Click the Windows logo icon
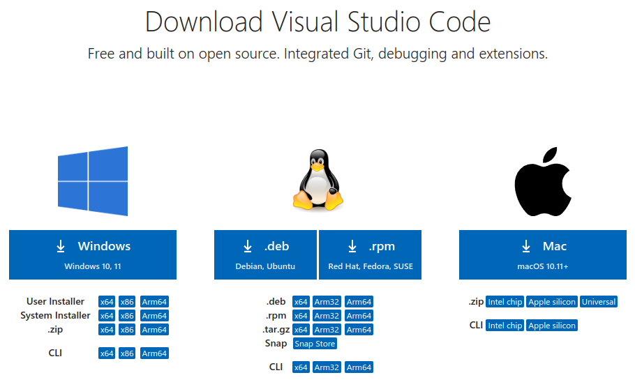Viewport: 635px width, 389px height. pos(93,181)
